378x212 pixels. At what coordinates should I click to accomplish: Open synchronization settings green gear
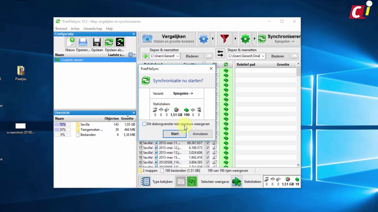coord(245,39)
